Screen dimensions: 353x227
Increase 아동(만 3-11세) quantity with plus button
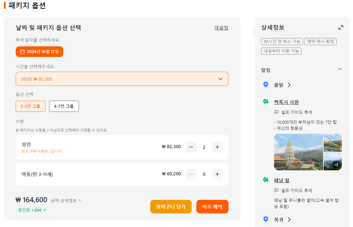(x=217, y=174)
